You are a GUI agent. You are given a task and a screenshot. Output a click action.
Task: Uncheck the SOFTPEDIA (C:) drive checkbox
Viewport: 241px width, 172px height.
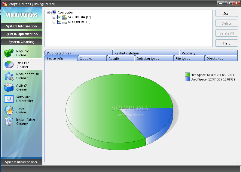pos(59,17)
